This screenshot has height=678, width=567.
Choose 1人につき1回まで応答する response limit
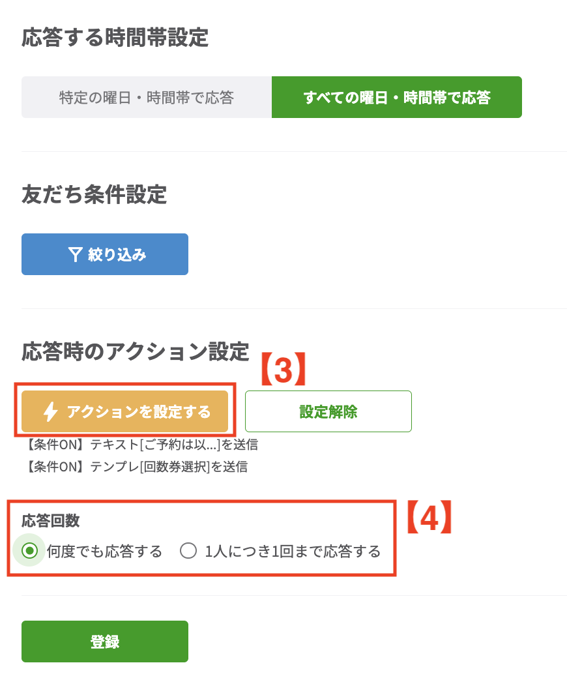pos(188,551)
